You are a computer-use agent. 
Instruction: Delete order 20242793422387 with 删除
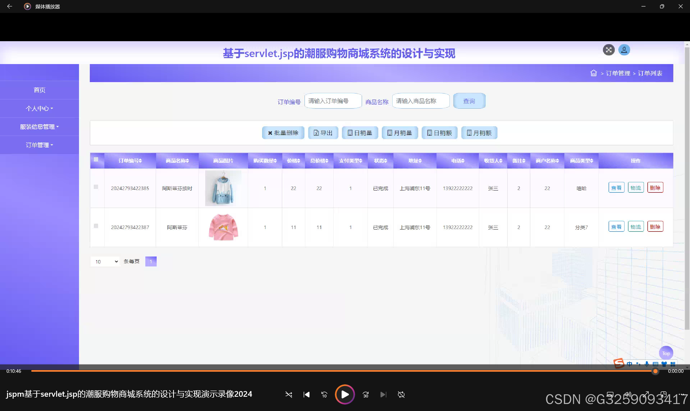(x=655, y=227)
